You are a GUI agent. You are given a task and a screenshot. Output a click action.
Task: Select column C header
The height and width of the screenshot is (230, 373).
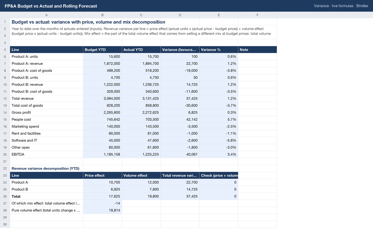tap(141, 15)
